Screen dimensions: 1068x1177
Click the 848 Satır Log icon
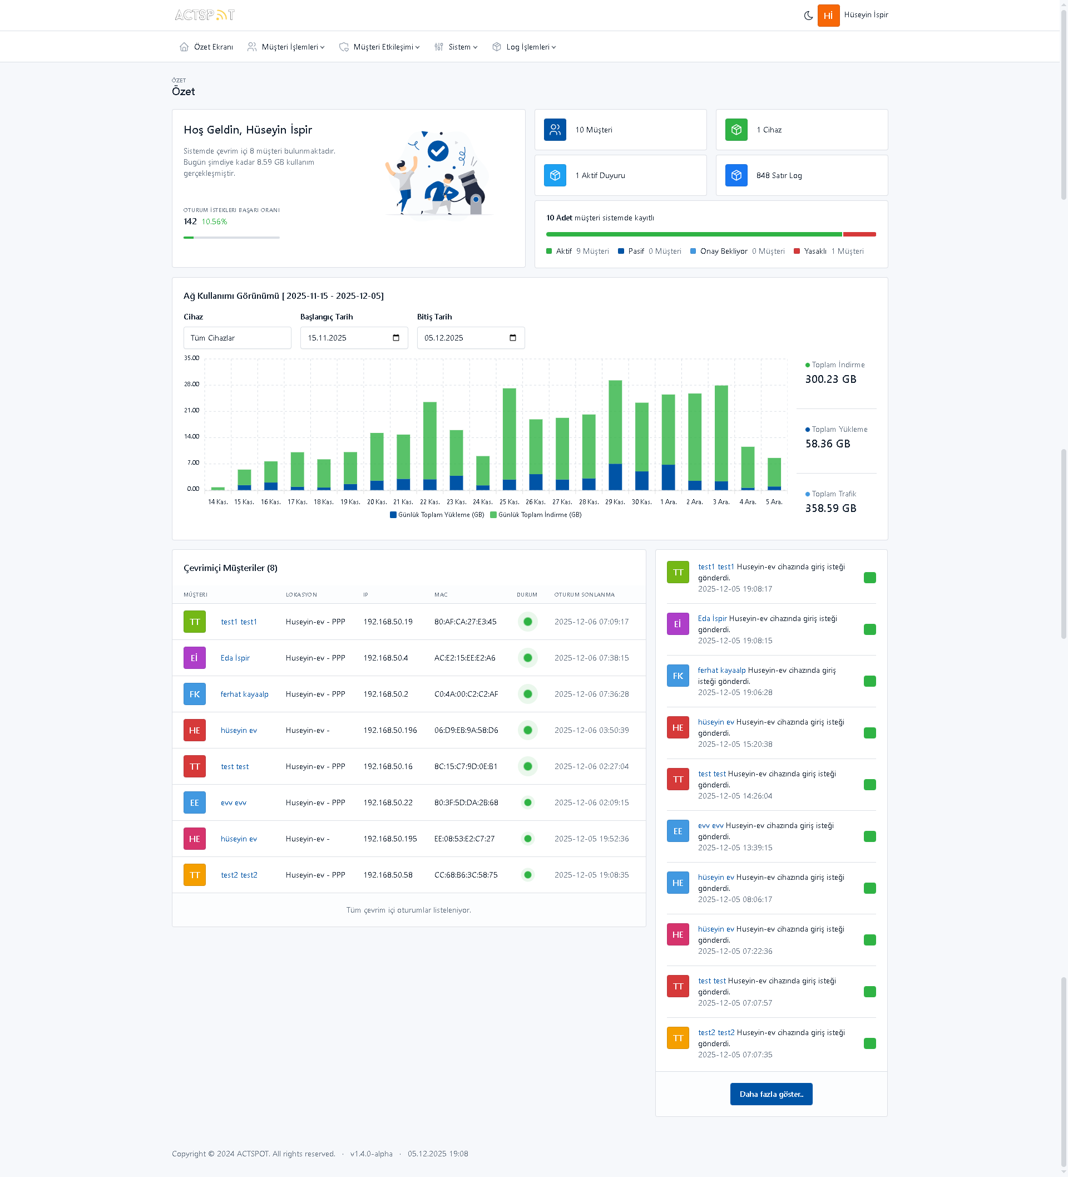pyautogui.click(x=736, y=175)
